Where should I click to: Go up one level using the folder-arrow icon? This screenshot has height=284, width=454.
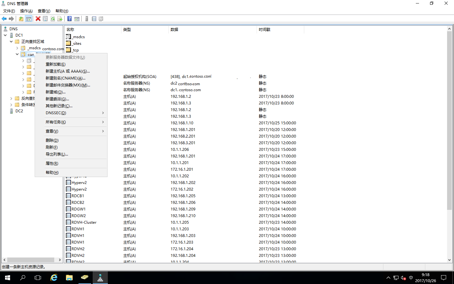coord(21,19)
